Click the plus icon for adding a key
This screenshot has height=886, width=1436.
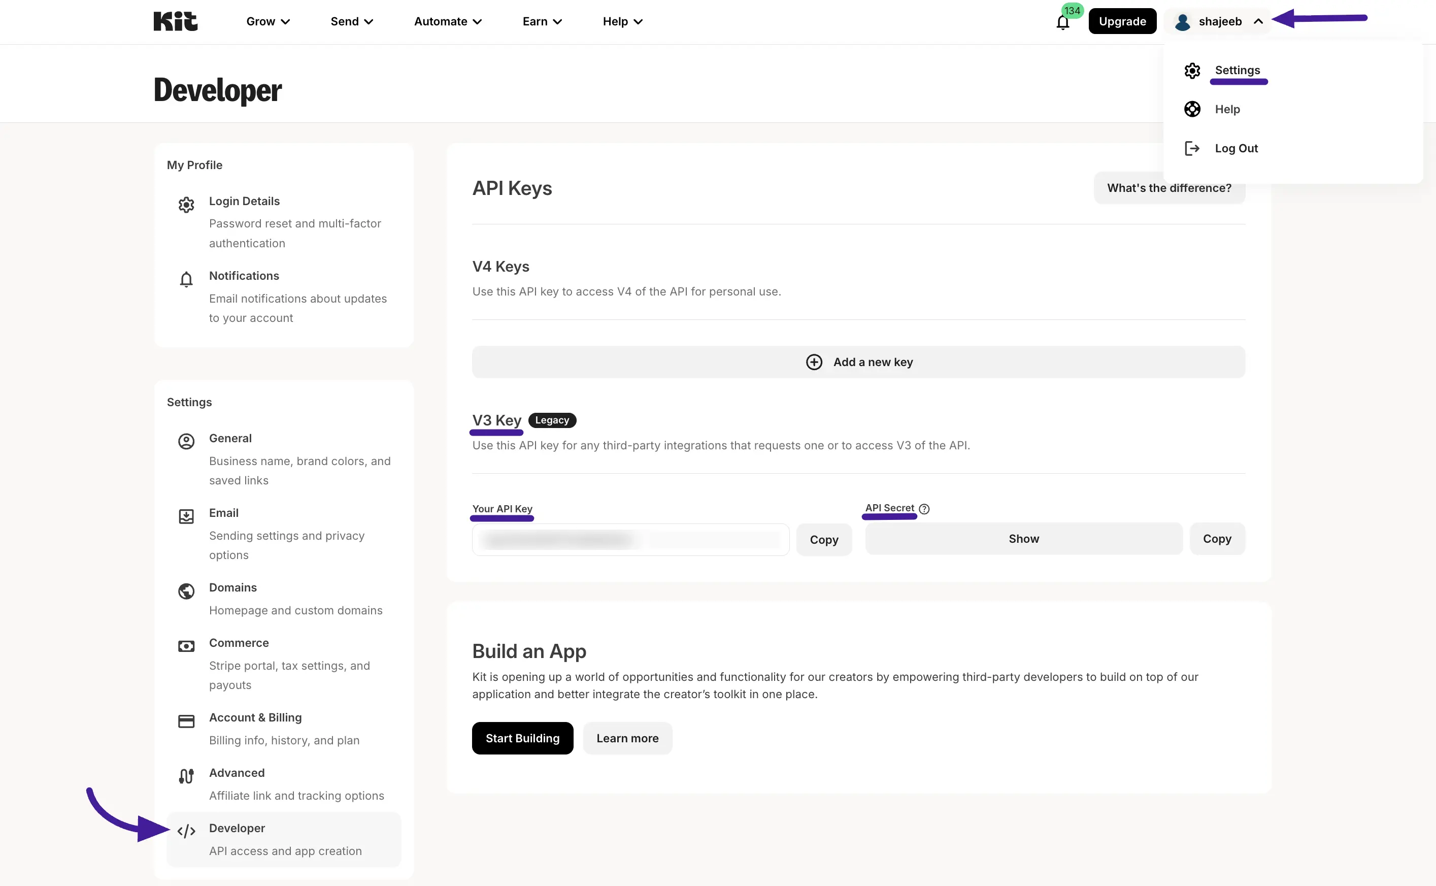tap(814, 362)
